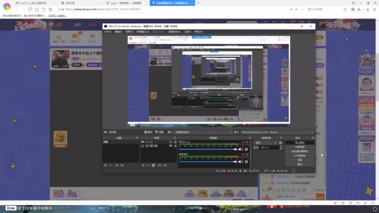Image resolution: width=379 pixels, height=213 pixels.
Task: Open a new browser tab with plus
Action: point(199,3)
